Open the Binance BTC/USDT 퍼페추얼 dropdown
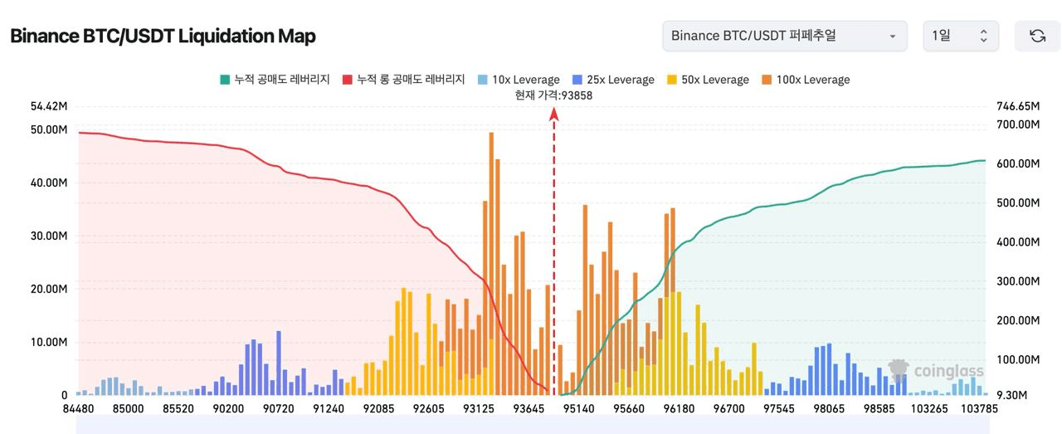 point(783,36)
